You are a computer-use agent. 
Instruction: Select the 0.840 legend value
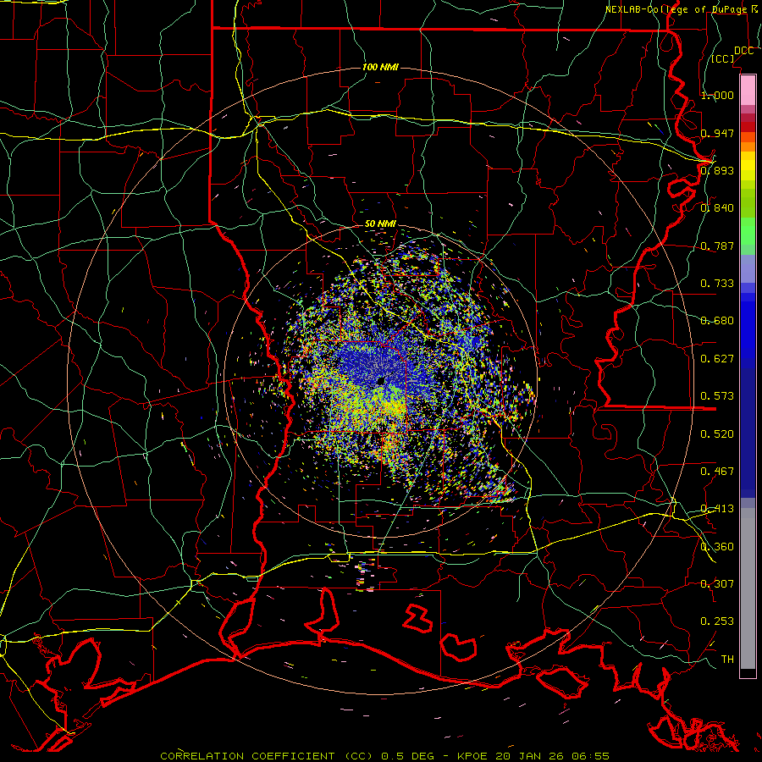click(x=717, y=208)
